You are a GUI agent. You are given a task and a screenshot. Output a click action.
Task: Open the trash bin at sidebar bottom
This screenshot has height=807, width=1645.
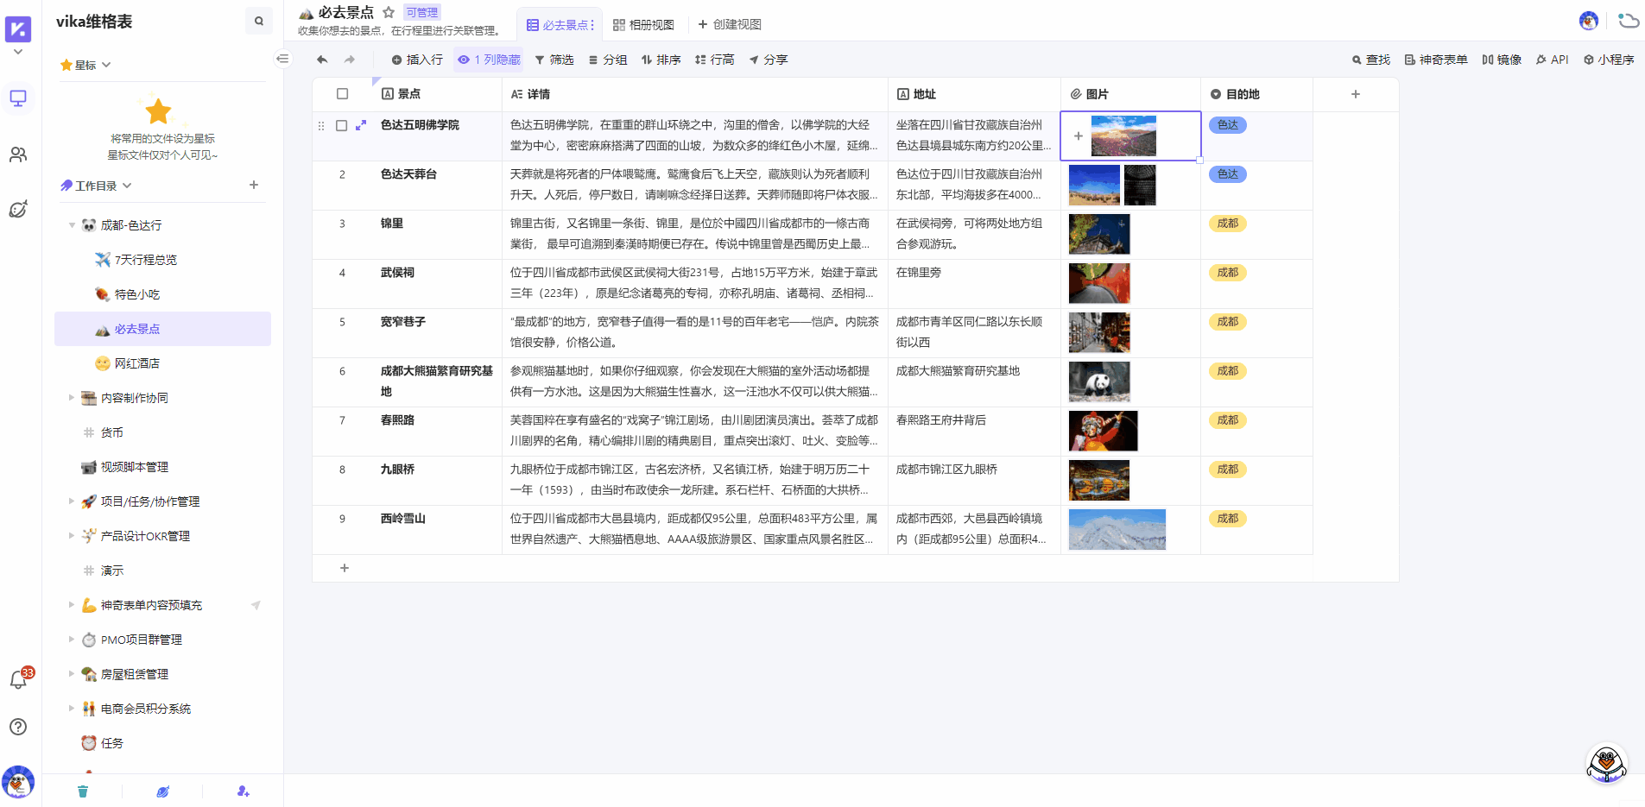[x=83, y=791]
